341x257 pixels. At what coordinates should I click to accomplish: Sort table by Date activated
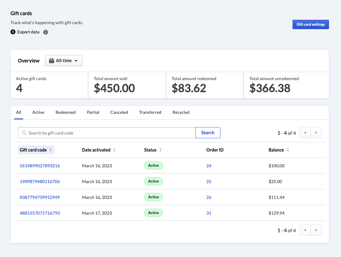point(99,150)
